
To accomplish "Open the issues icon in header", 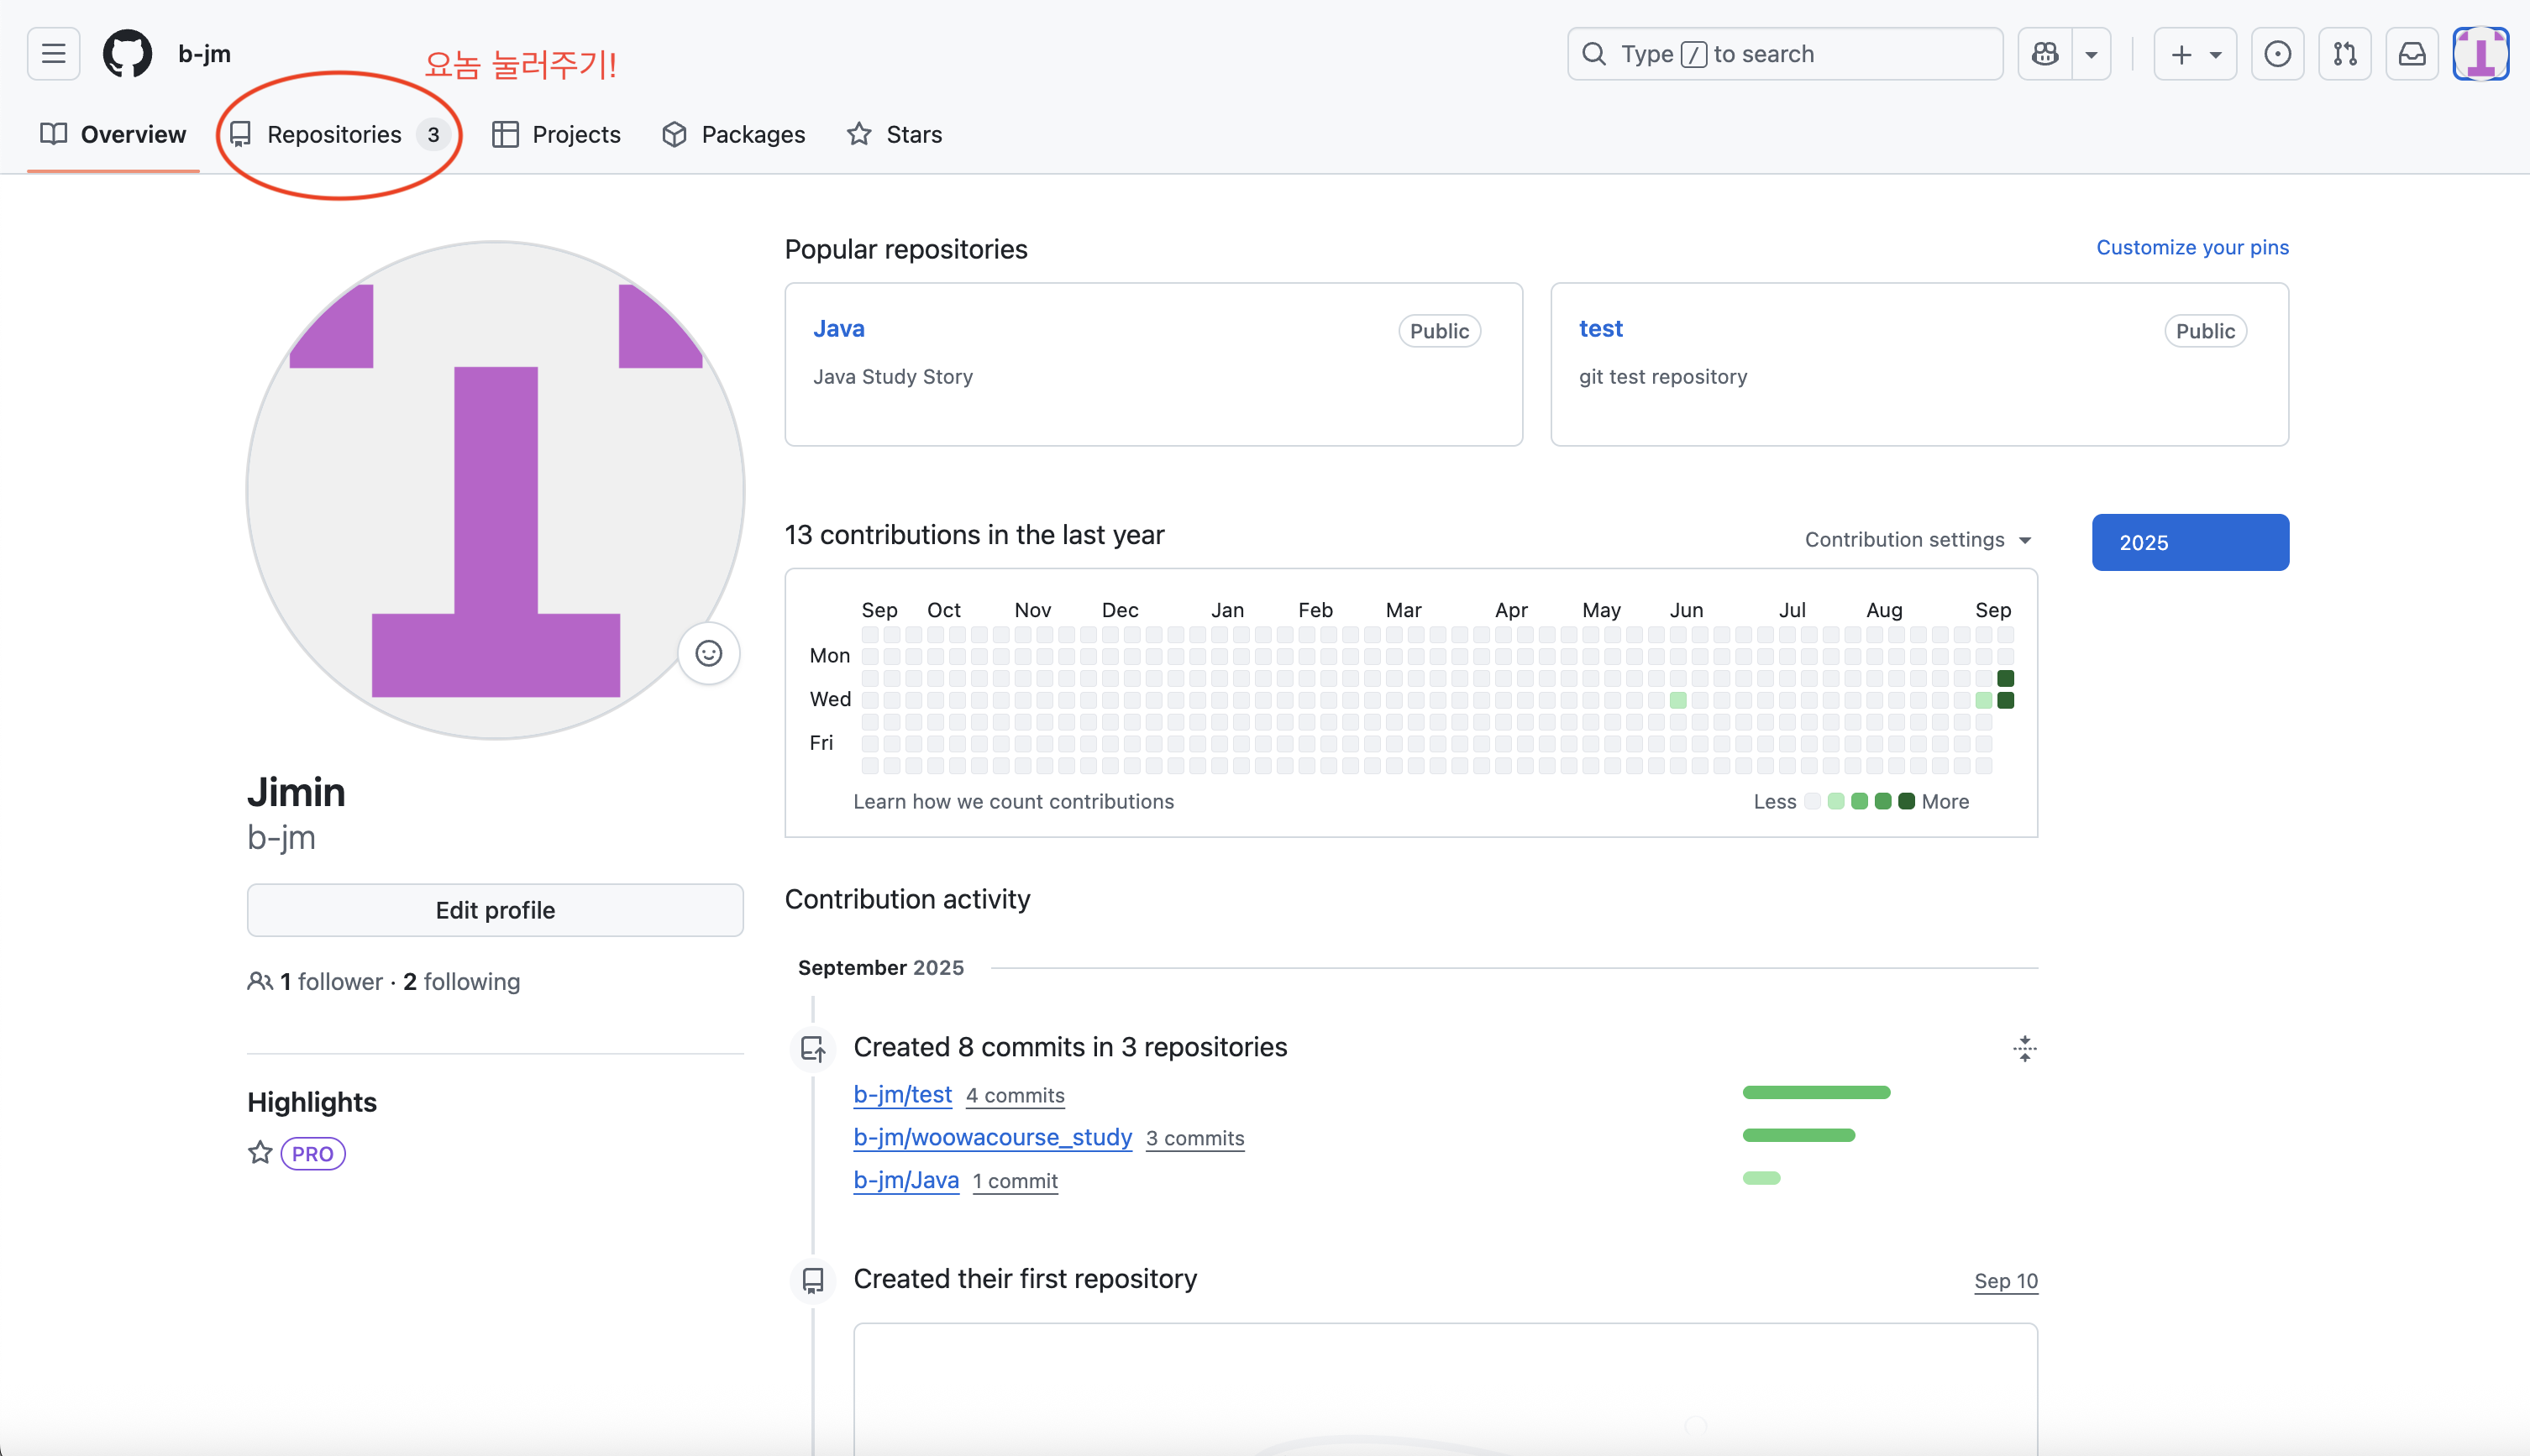I will coord(2277,54).
